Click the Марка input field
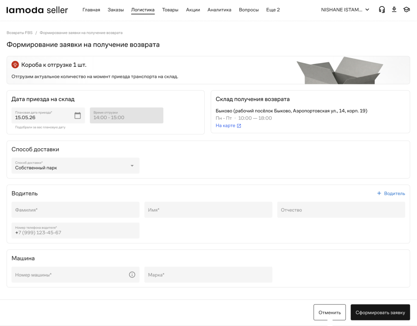This screenshot has width=417, height=326. 208,275
